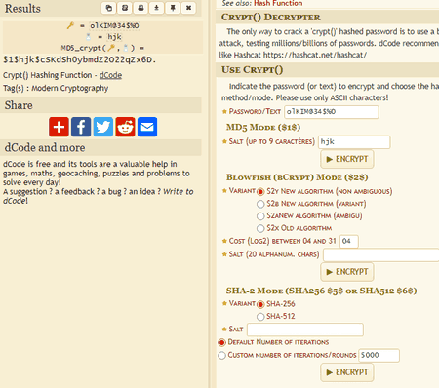The width and height of the screenshot is (439, 388).
Task: Click the custom iterations field showing 5000
Action: [379, 355]
